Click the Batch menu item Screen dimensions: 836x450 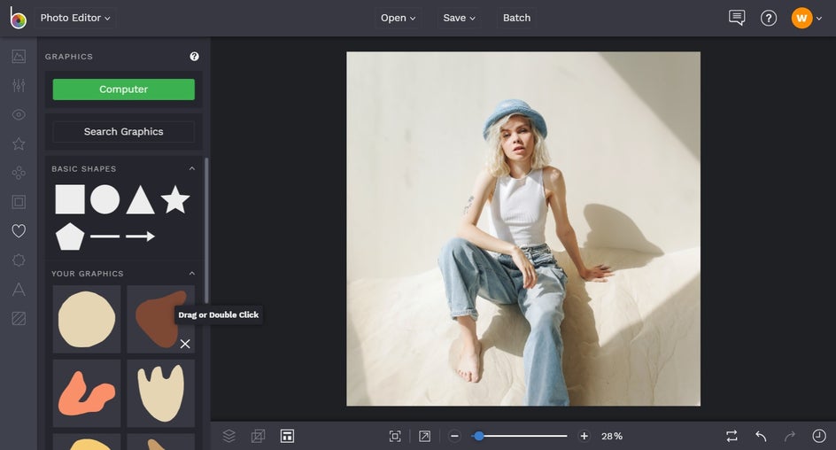tap(516, 18)
